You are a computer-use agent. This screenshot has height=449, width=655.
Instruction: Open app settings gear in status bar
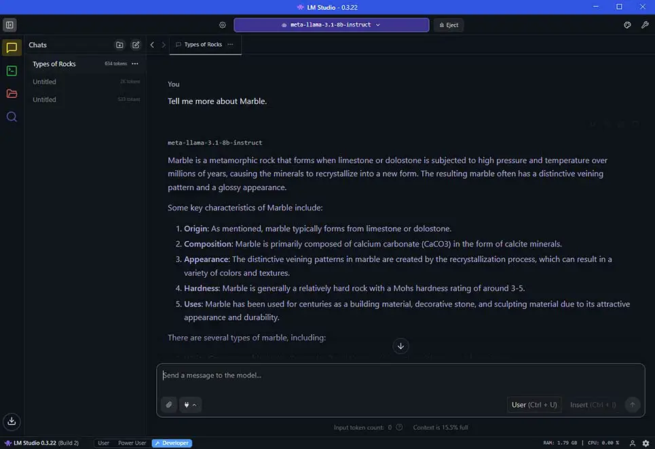[x=645, y=443]
